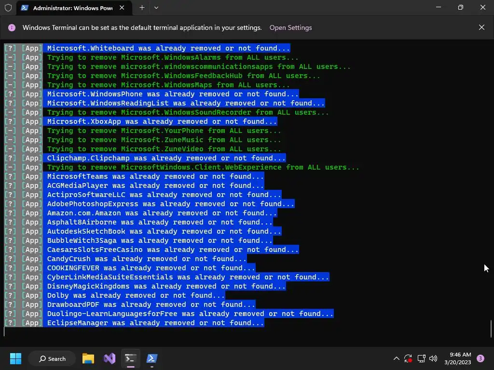The width and height of the screenshot is (494, 370).
Task: Open Visual Studio from the taskbar
Action: (x=110, y=358)
